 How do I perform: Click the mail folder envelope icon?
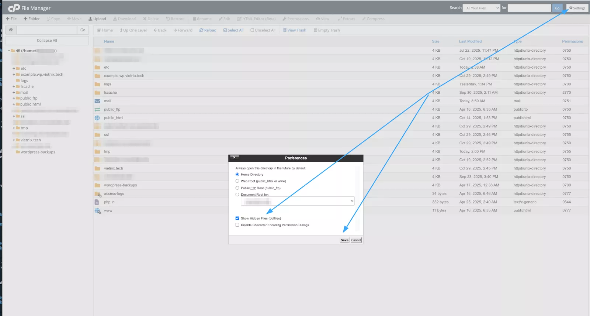(x=97, y=101)
